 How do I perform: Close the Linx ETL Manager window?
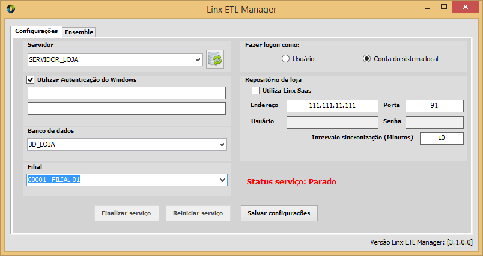(465, 7)
